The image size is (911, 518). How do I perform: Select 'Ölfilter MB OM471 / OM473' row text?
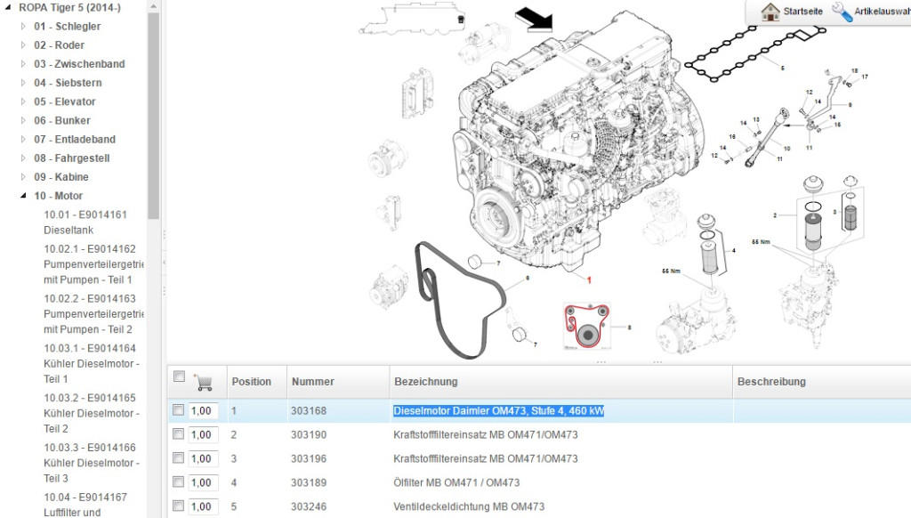pos(456,482)
